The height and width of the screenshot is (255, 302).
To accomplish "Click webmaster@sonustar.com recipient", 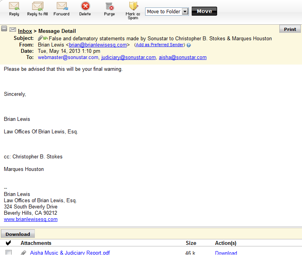I will click(68, 57).
